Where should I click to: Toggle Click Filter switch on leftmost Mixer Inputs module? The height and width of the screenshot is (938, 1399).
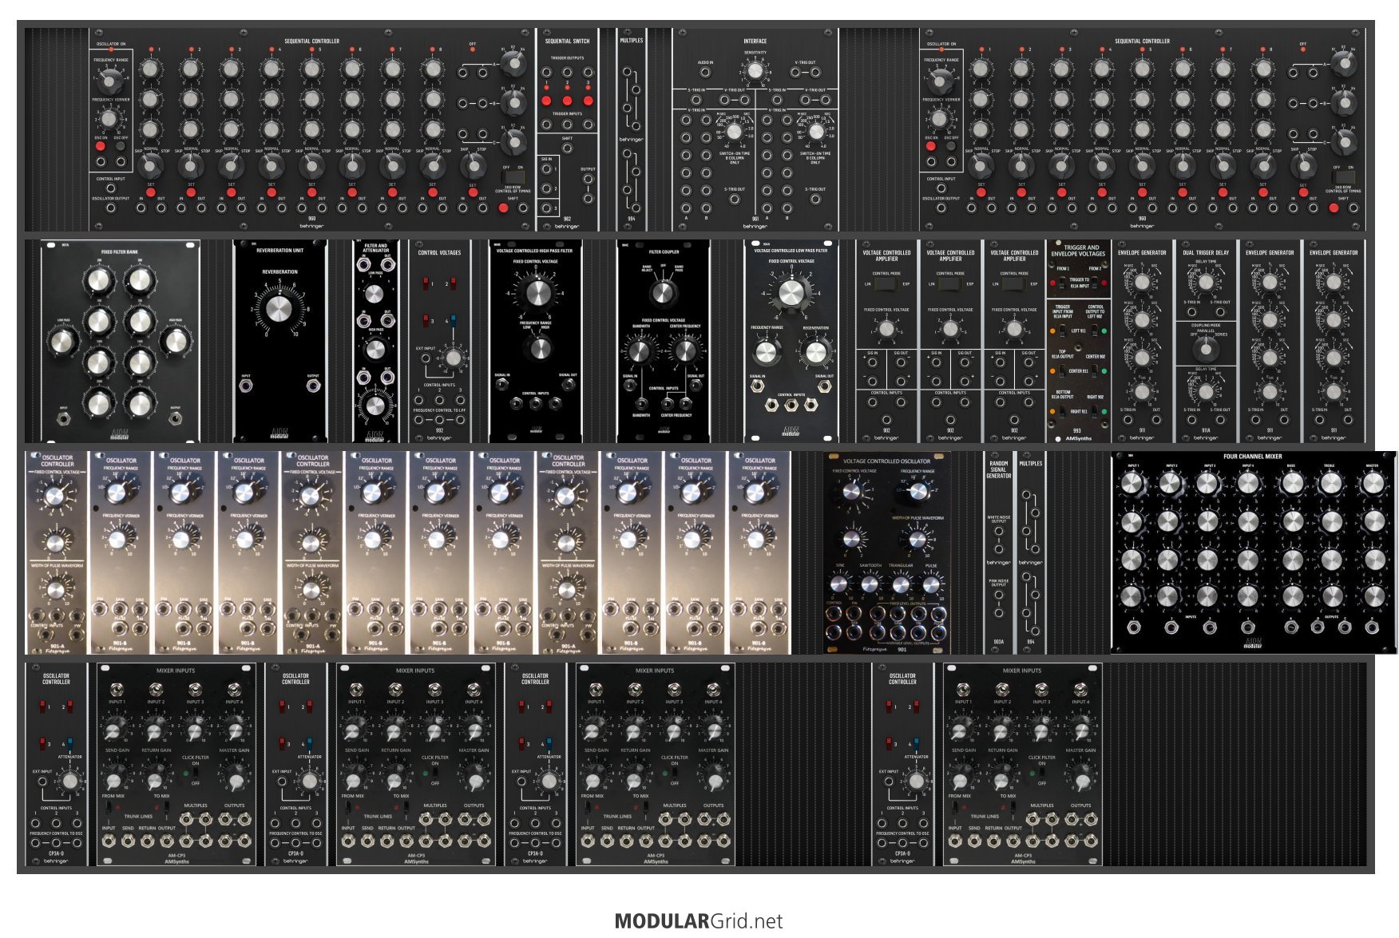[195, 773]
